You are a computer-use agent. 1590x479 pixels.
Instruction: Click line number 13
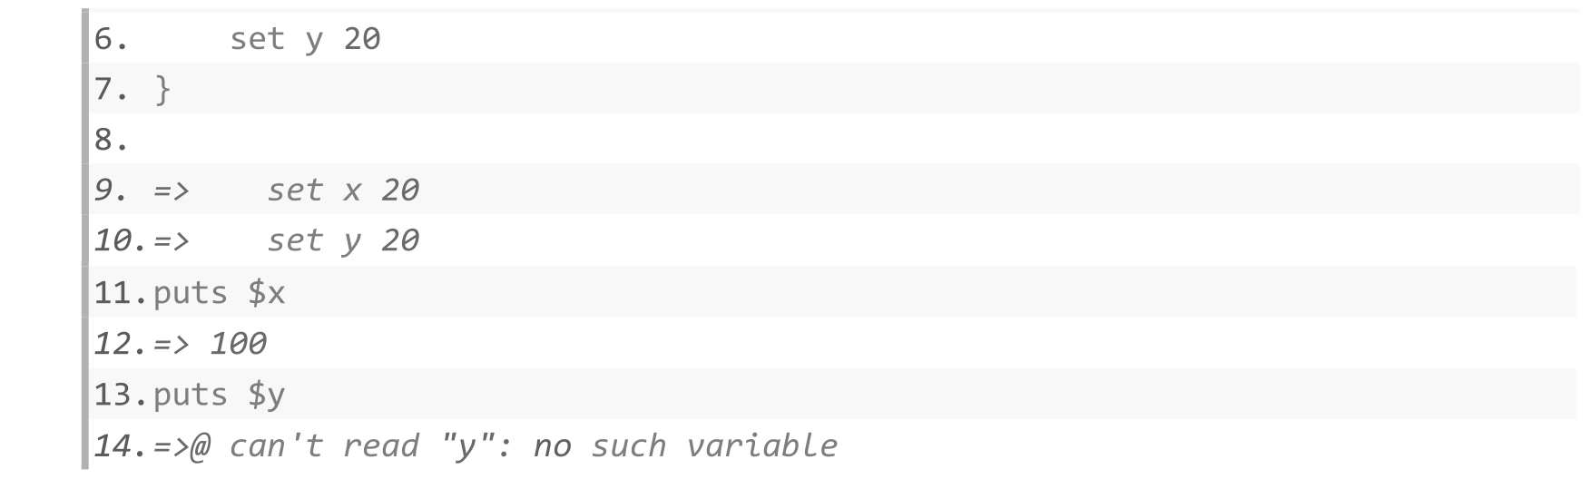click(x=122, y=394)
